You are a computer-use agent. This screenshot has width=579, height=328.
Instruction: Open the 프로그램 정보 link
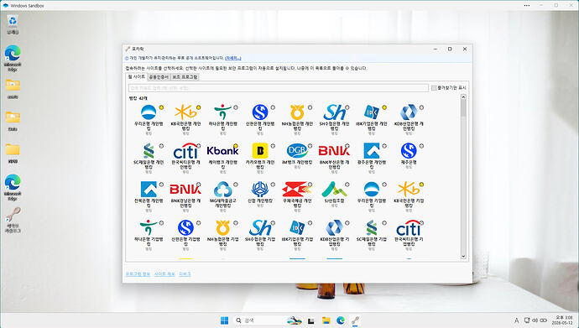[138, 274]
